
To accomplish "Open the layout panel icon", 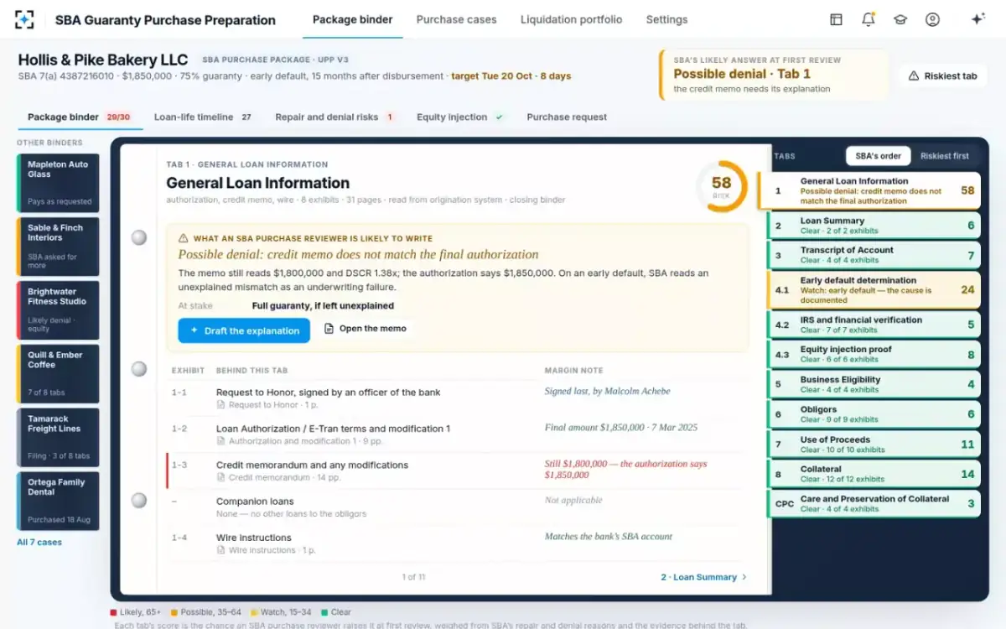I will [836, 19].
